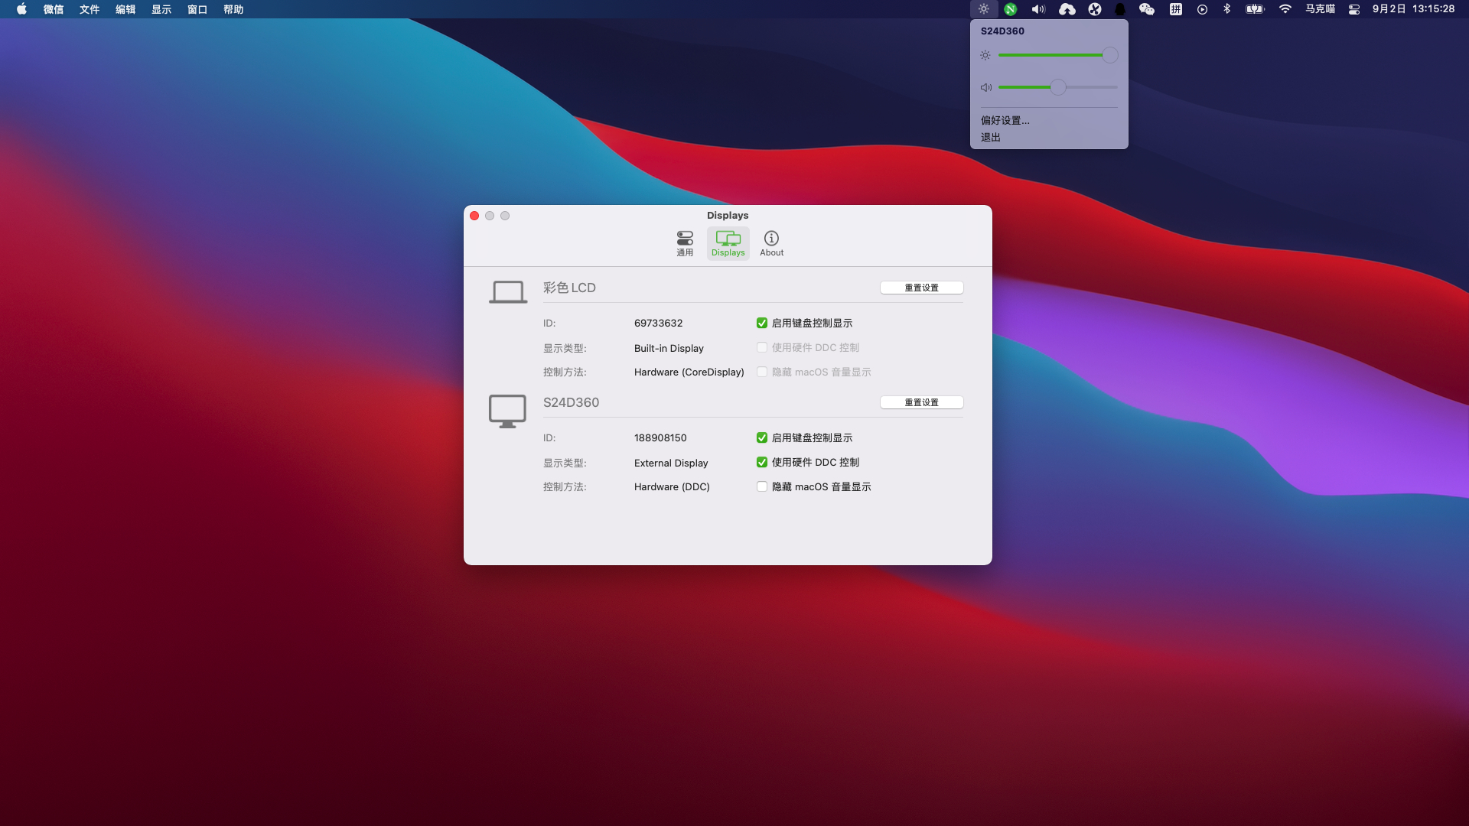Screen dimensions: 1469x826
Task: Click 重置设置 button for S24D360
Action: click(921, 402)
